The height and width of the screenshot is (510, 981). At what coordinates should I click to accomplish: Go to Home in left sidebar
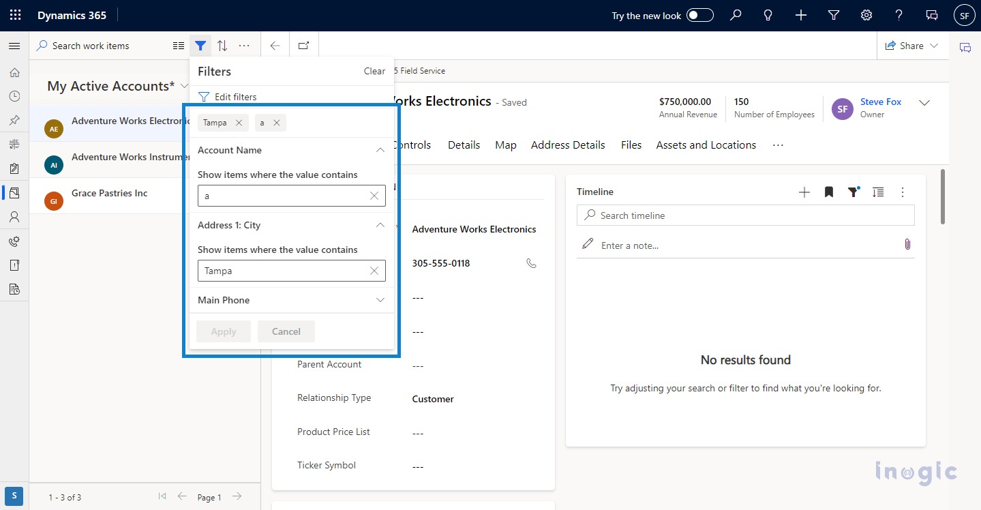pyautogui.click(x=14, y=72)
